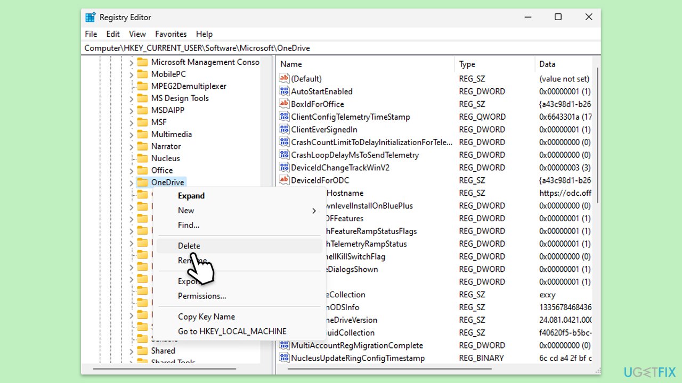
Task: Minimize the Registry Editor window
Action: click(527, 17)
